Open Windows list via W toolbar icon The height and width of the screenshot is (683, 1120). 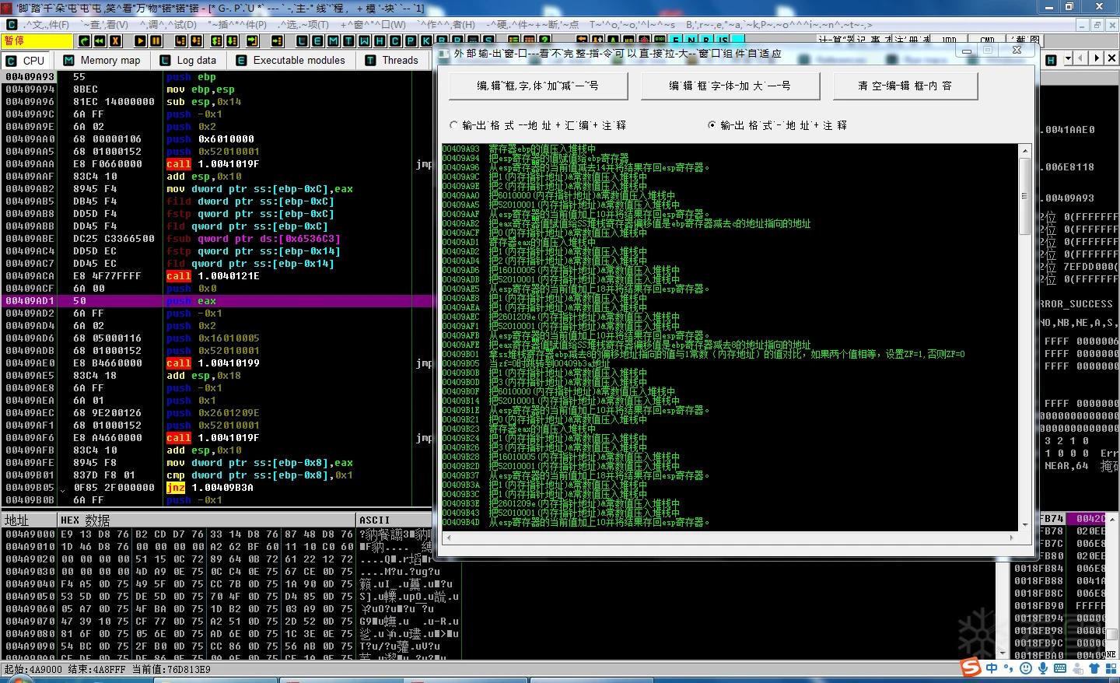point(364,40)
